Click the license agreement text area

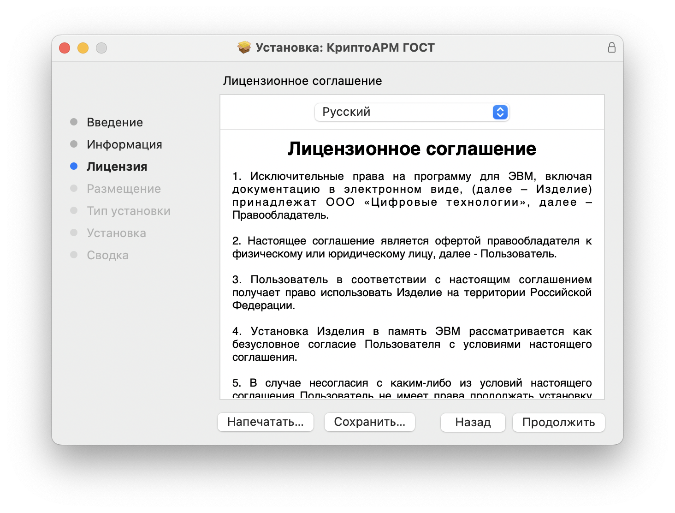click(x=412, y=277)
